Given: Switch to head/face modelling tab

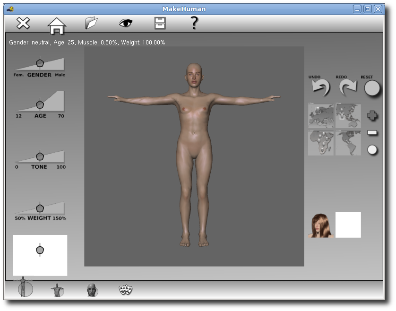Looking at the screenshot, I should [92, 290].
